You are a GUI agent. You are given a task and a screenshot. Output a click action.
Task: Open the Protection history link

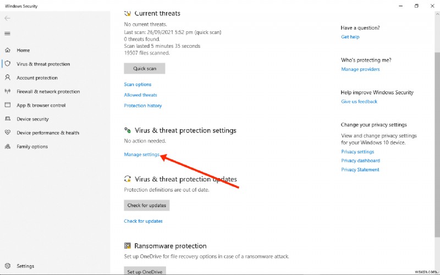[x=143, y=106]
